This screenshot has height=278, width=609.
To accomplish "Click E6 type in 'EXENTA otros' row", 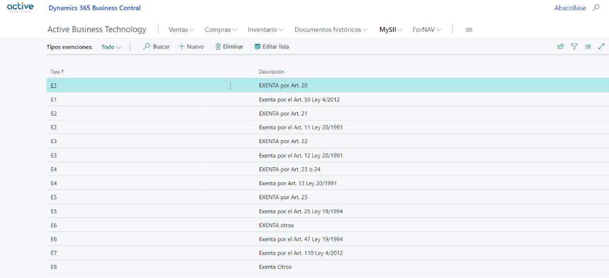I will coord(54,225).
